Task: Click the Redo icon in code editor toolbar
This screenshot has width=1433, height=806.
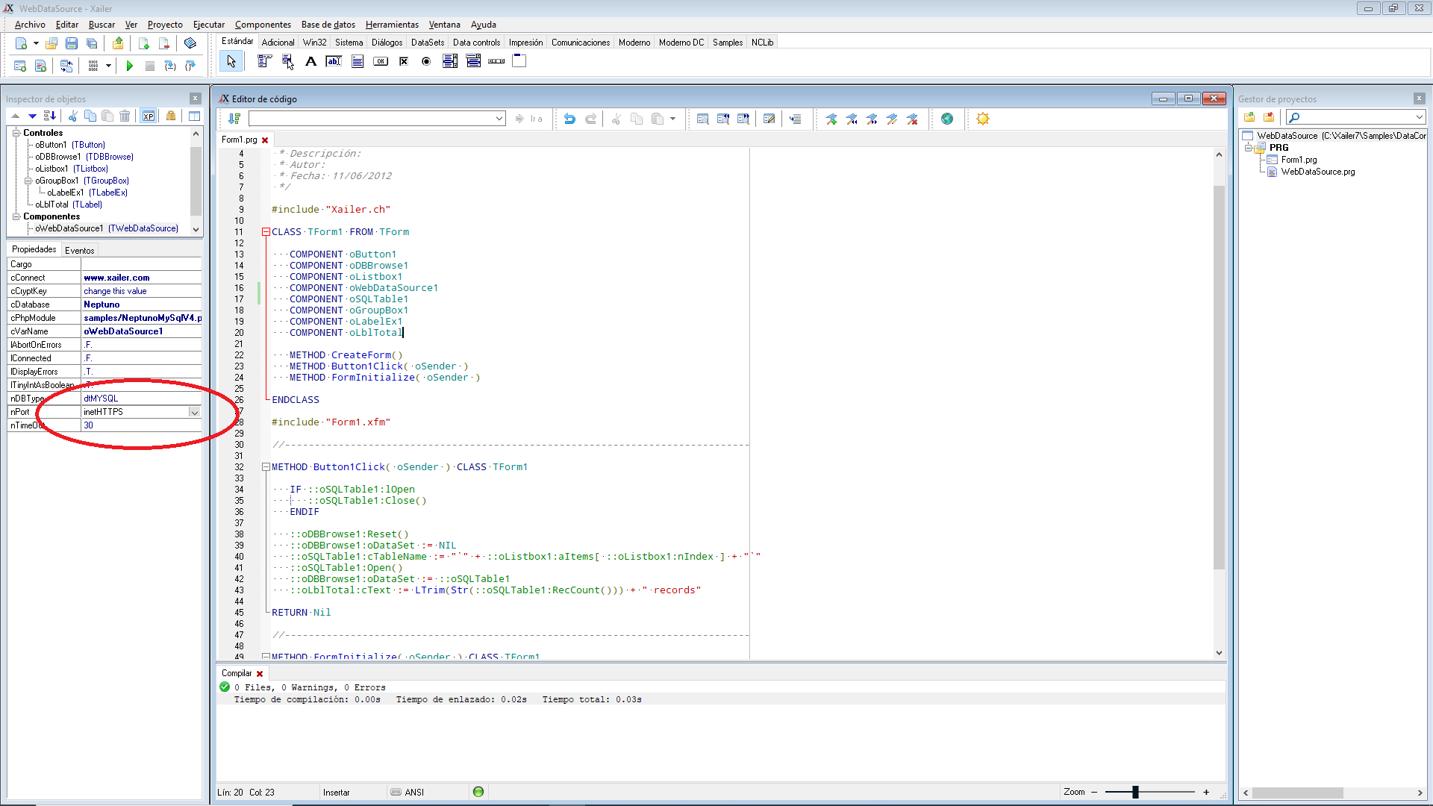Action: tap(590, 119)
